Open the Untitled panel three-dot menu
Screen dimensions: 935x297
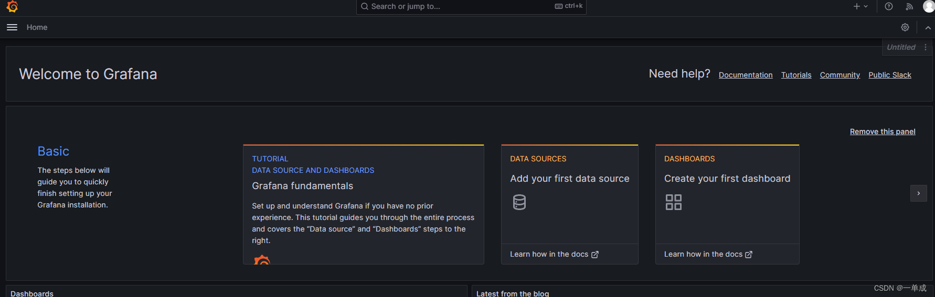[926, 47]
